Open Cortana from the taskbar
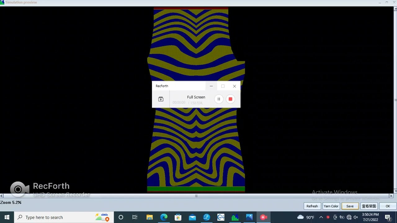This screenshot has height=223, width=397. coord(121,217)
